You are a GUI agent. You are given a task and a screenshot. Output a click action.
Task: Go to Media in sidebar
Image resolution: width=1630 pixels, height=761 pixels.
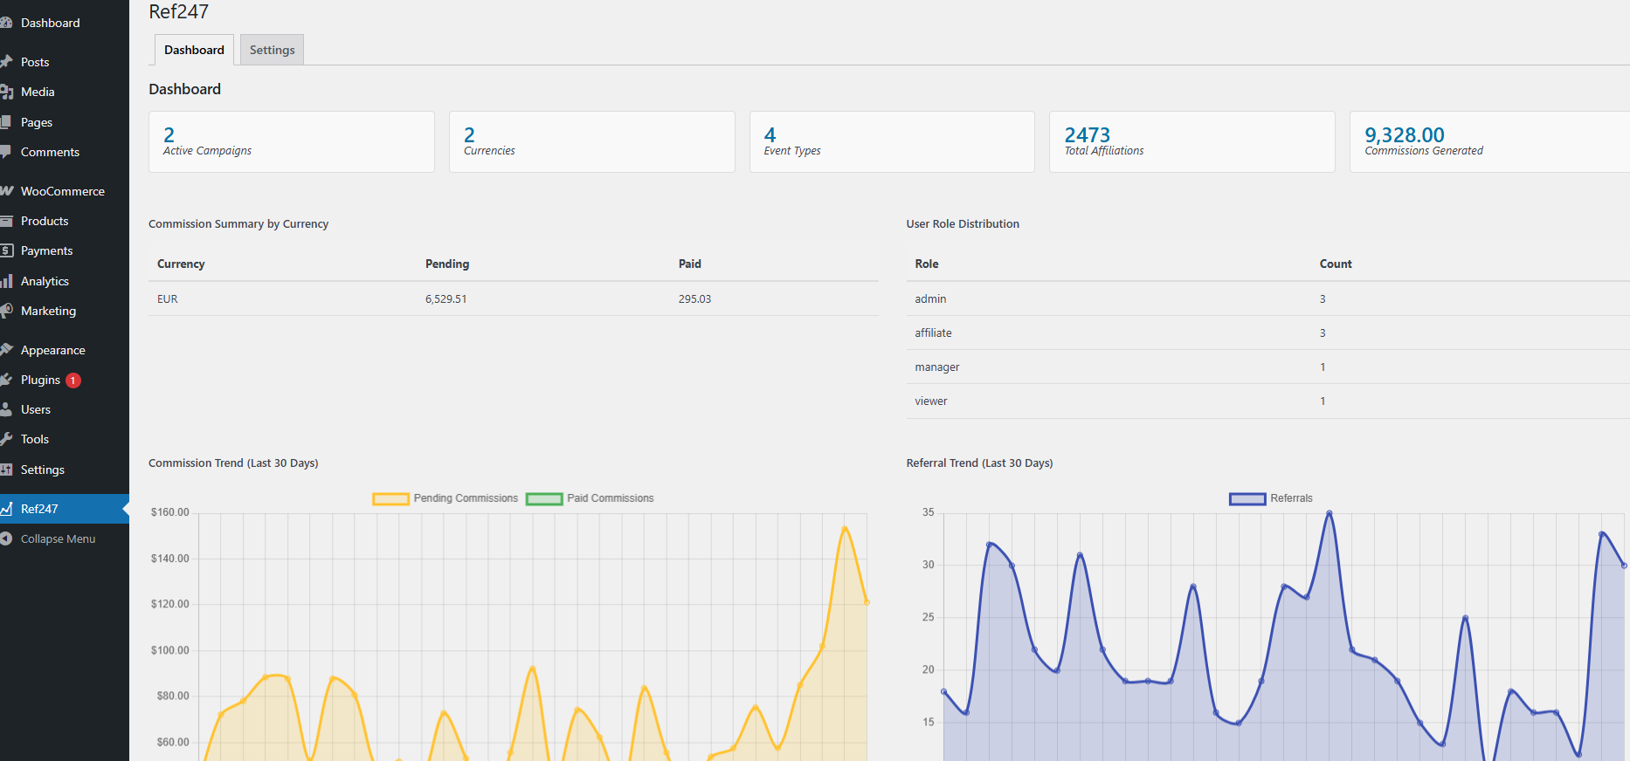[x=65, y=92]
